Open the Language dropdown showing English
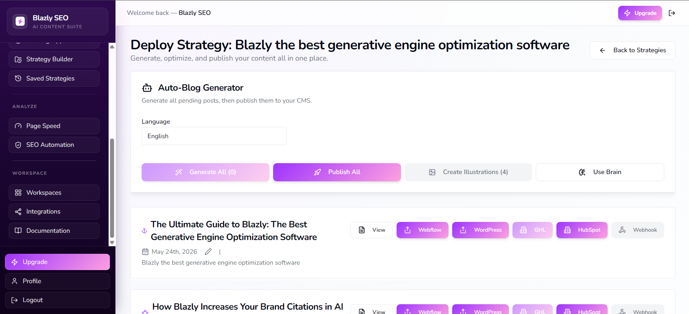689x314 pixels. [214, 136]
